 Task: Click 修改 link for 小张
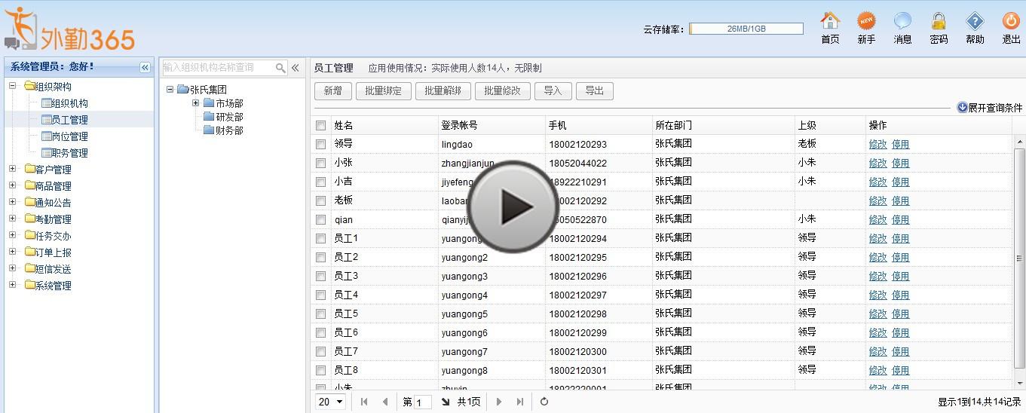pyautogui.click(x=877, y=164)
